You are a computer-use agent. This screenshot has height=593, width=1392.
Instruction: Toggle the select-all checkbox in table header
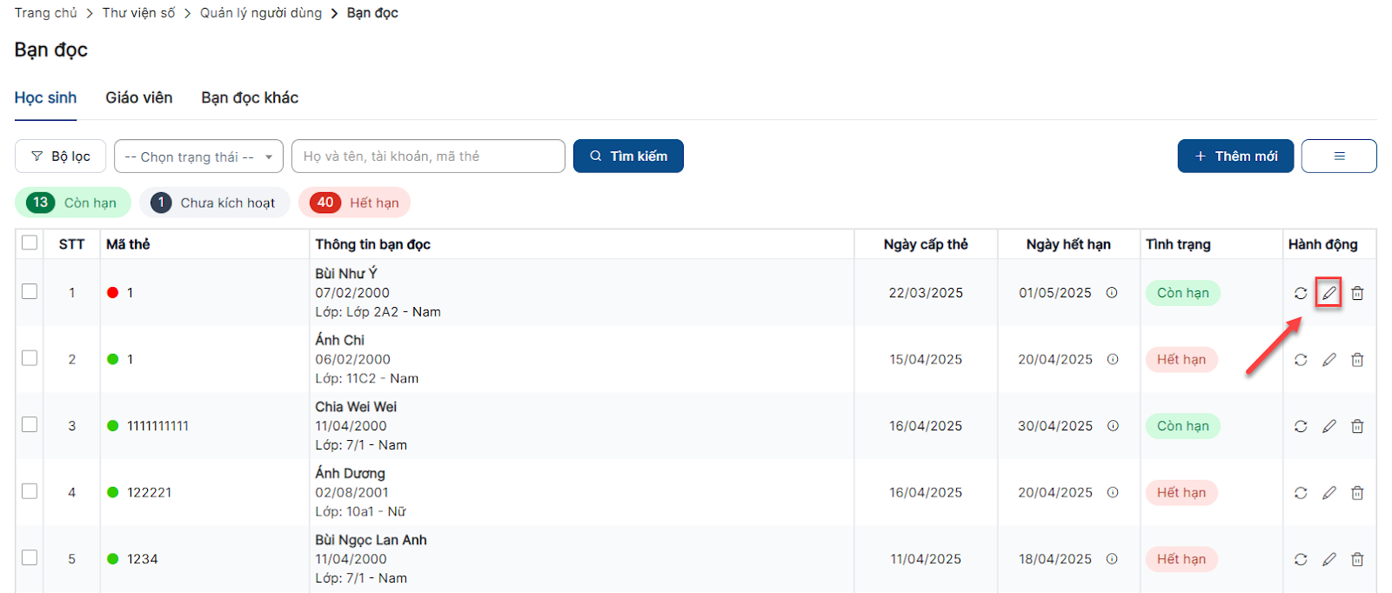tap(30, 243)
